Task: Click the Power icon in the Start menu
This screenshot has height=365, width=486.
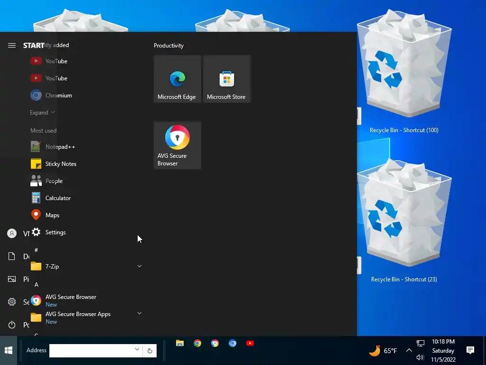Action: [x=12, y=325]
